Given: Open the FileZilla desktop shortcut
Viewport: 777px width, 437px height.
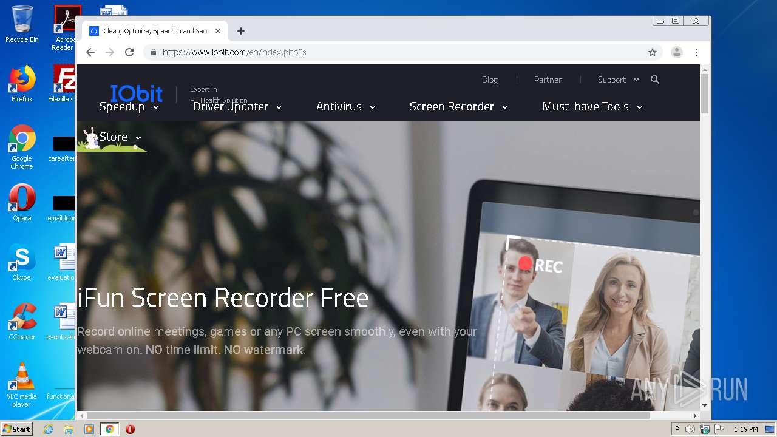Looking at the screenshot, I should tap(62, 84).
